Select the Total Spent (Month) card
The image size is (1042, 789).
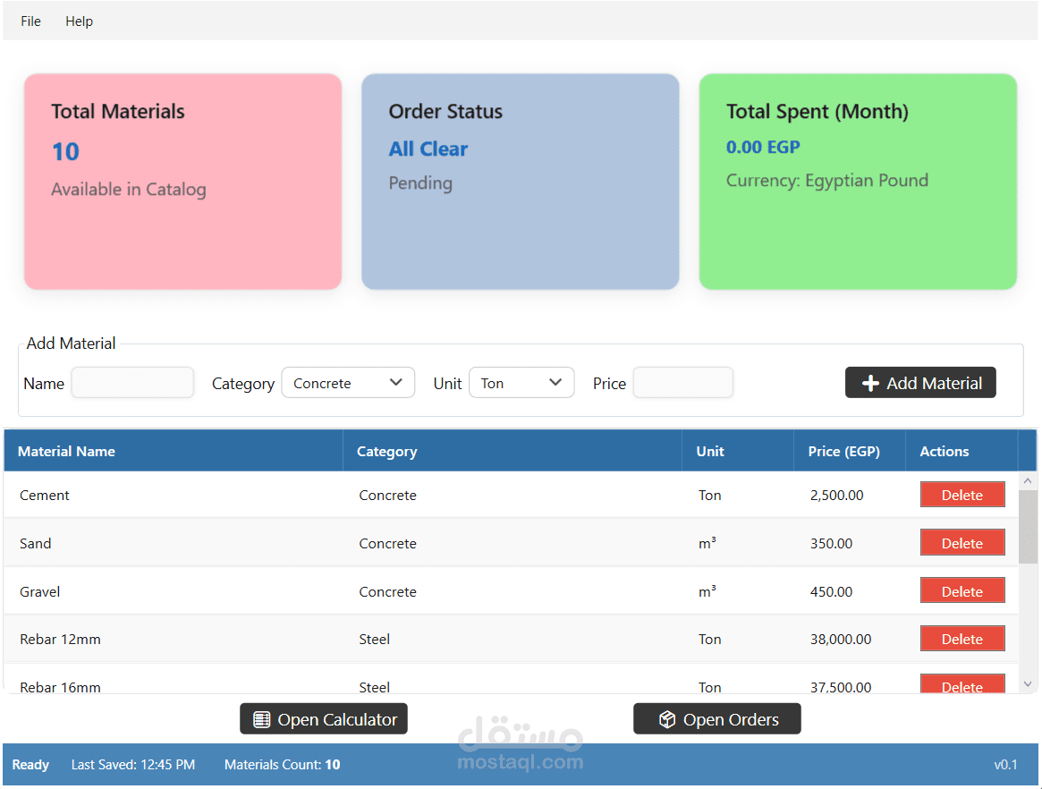858,182
